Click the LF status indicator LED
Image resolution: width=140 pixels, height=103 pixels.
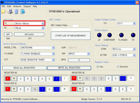99,35
